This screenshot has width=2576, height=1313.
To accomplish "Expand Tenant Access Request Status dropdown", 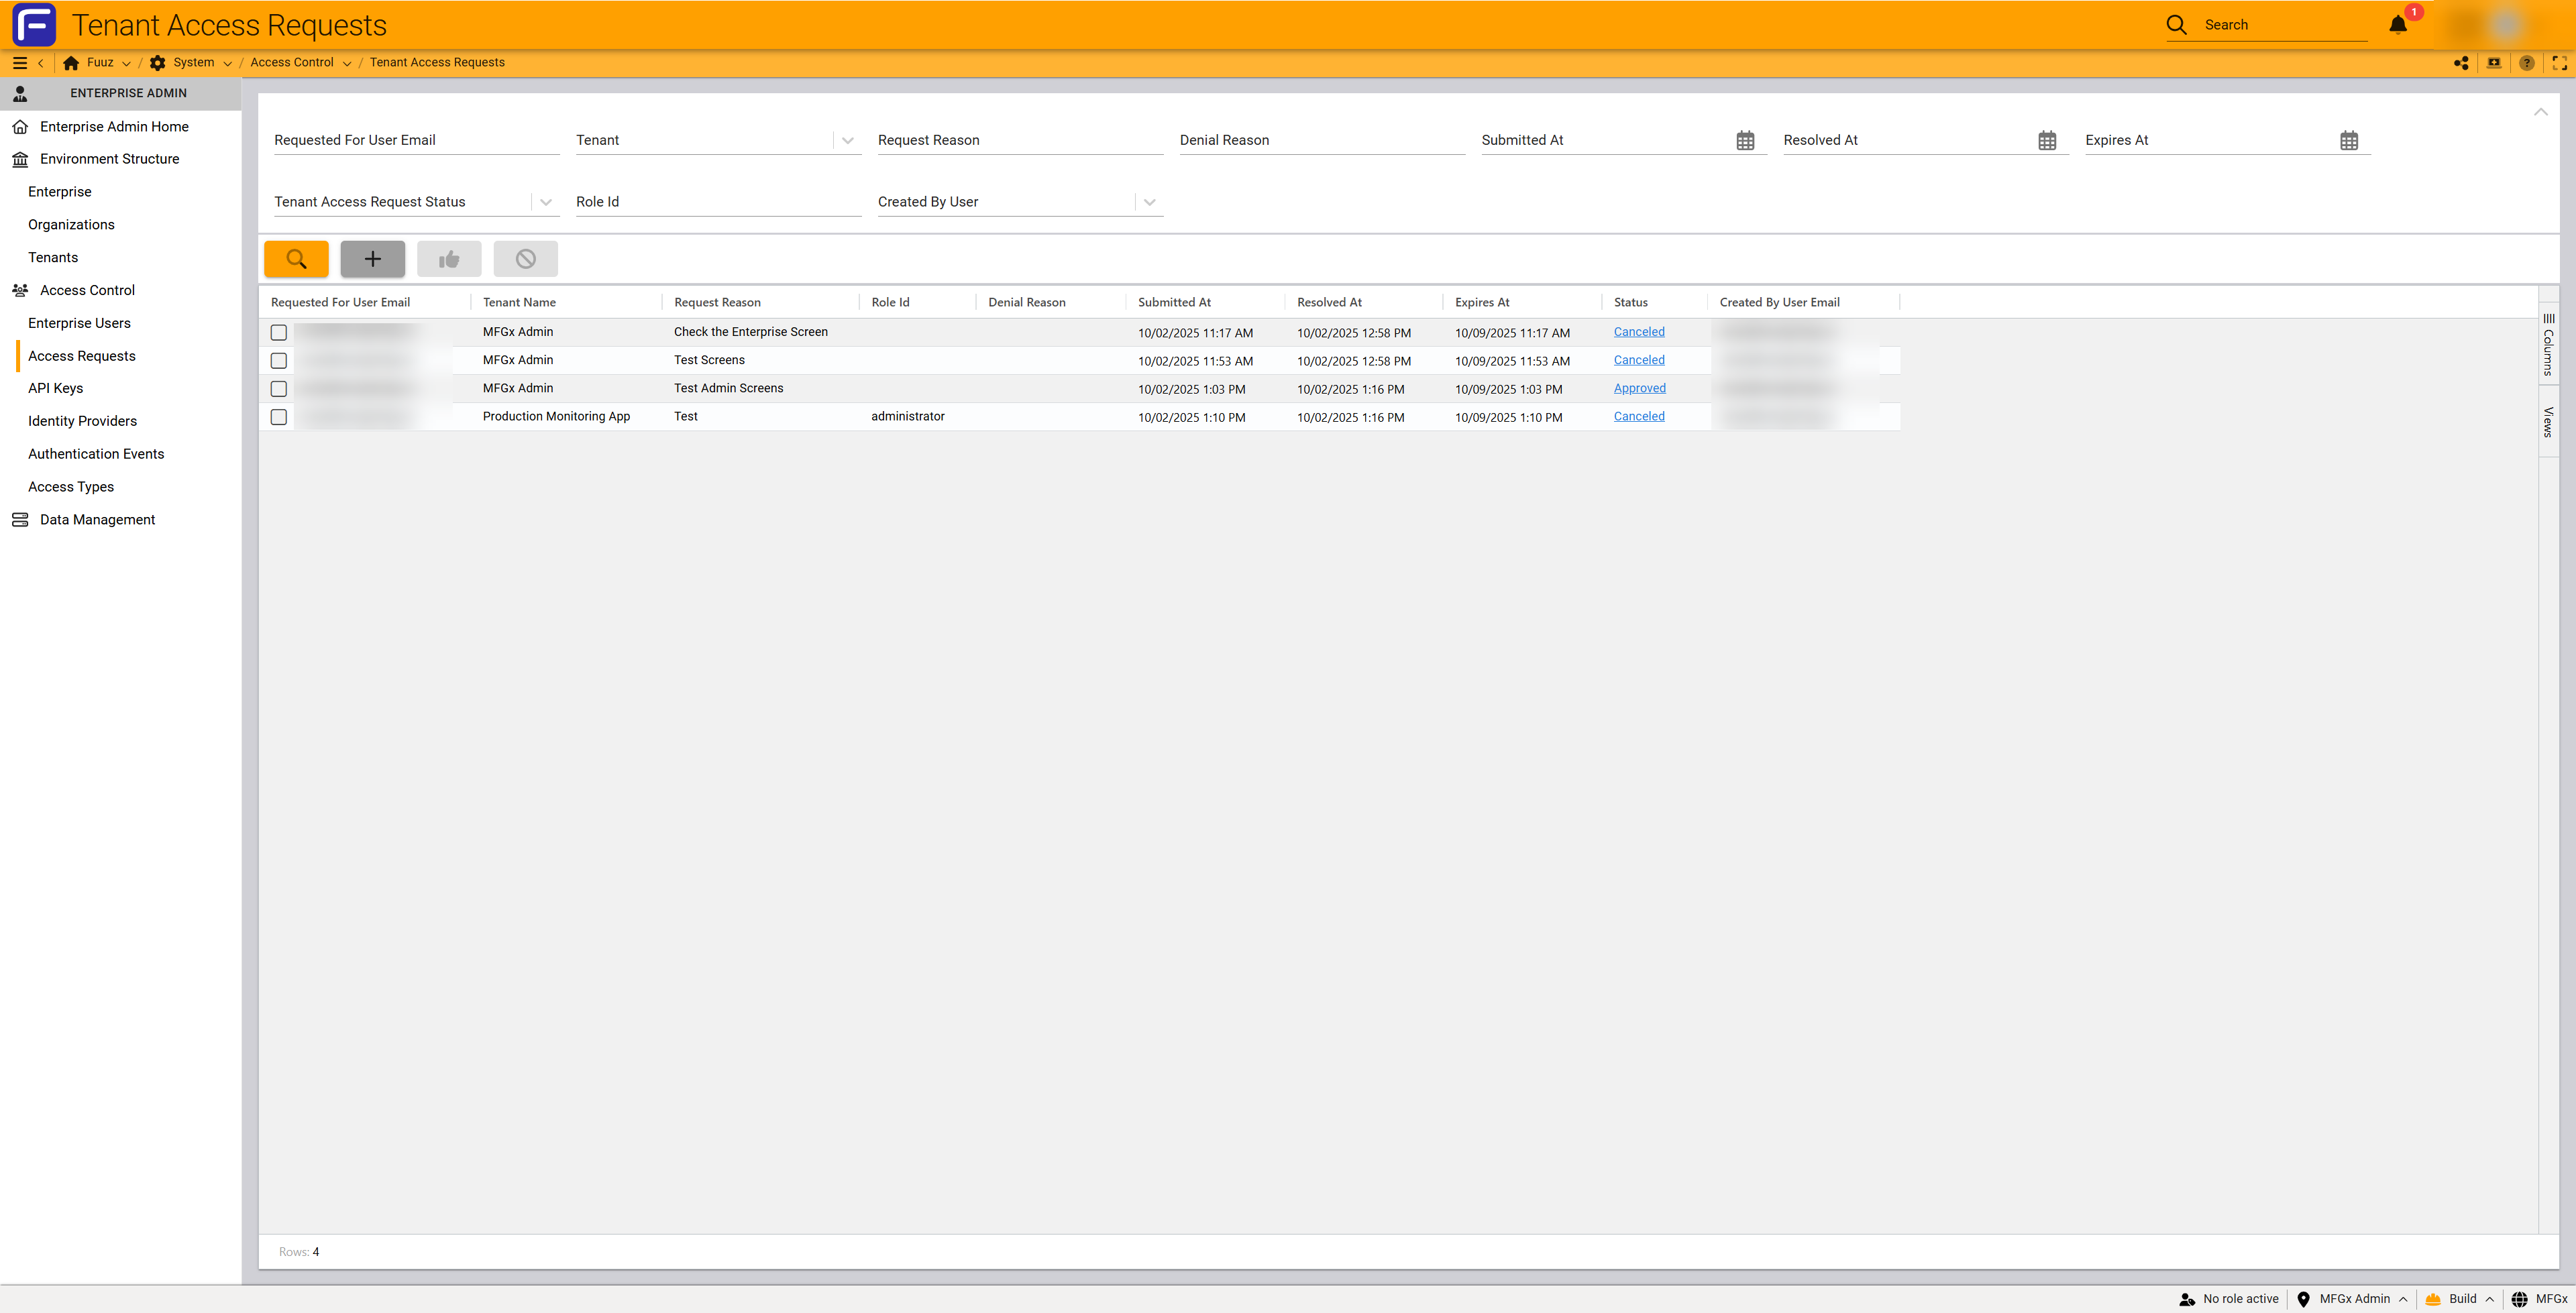I will (546, 202).
